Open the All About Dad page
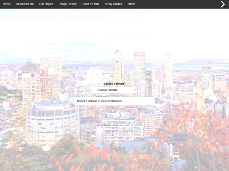 click(x=25, y=4)
